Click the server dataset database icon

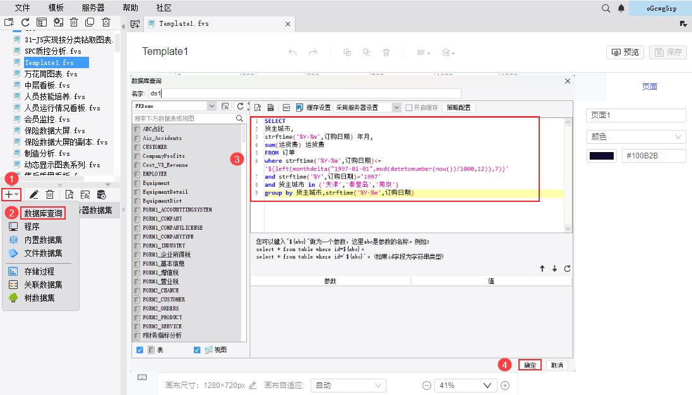point(101,194)
